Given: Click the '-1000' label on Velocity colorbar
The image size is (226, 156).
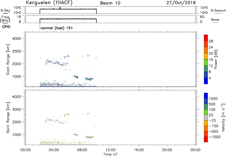Looking at the screenshot, I should click(x=215, y=137).
